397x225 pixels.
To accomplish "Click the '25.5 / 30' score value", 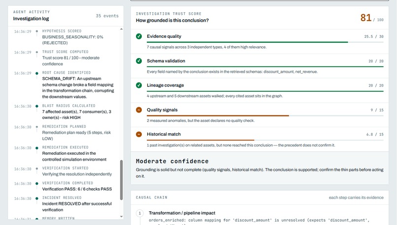I will [x=374, y=37].
